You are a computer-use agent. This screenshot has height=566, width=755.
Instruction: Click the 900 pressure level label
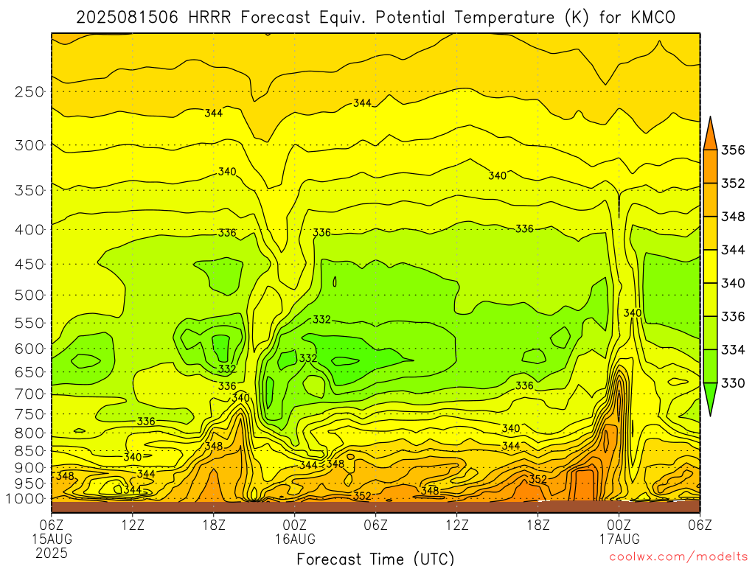coord(29,468)
